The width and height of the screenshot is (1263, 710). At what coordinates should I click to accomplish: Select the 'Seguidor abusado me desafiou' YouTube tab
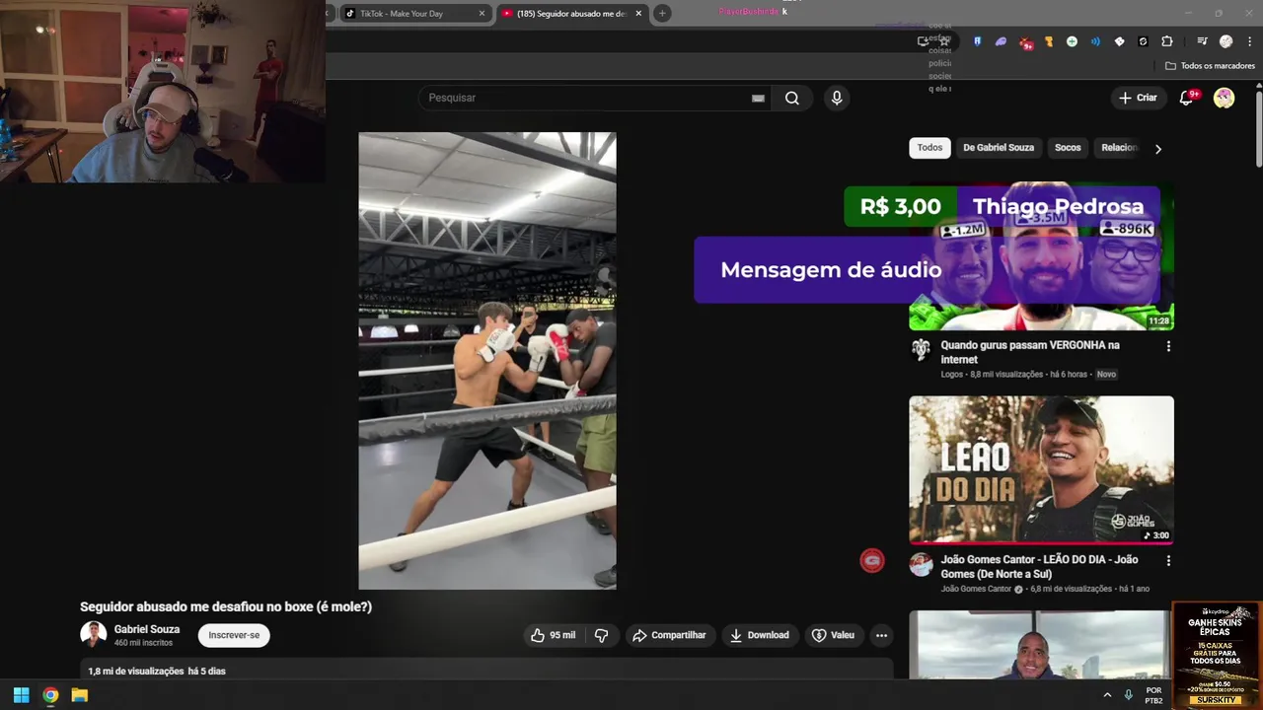coord(572,13)
